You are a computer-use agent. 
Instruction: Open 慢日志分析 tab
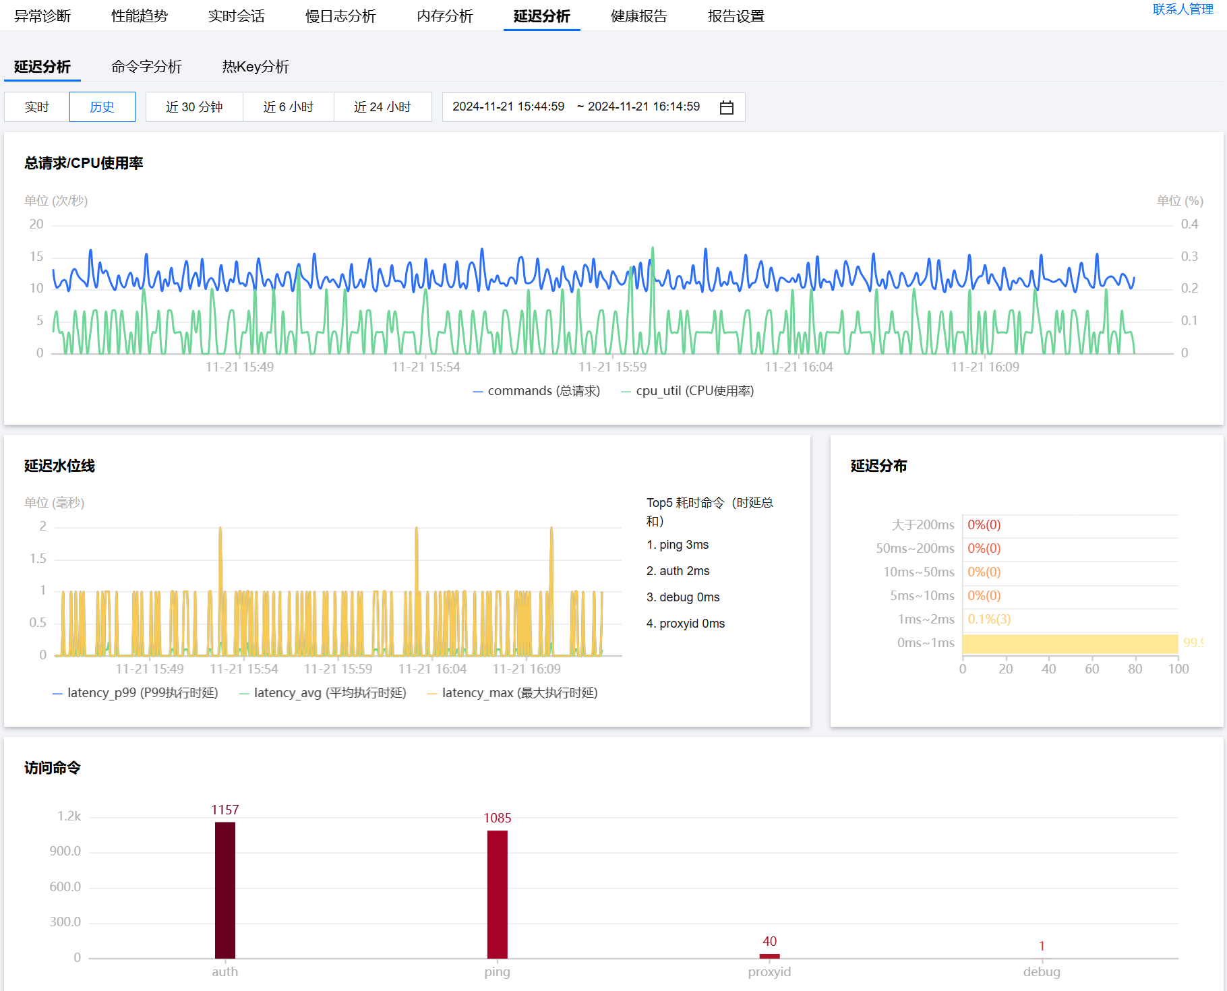(x=340, y=16)
